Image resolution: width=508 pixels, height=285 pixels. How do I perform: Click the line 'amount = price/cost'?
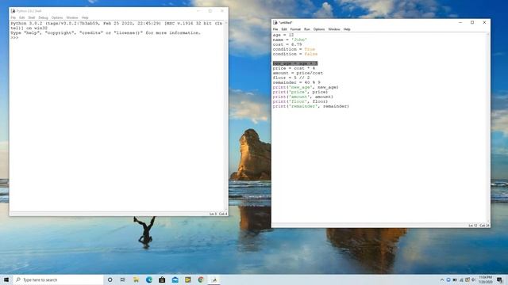tap(298, 73)
